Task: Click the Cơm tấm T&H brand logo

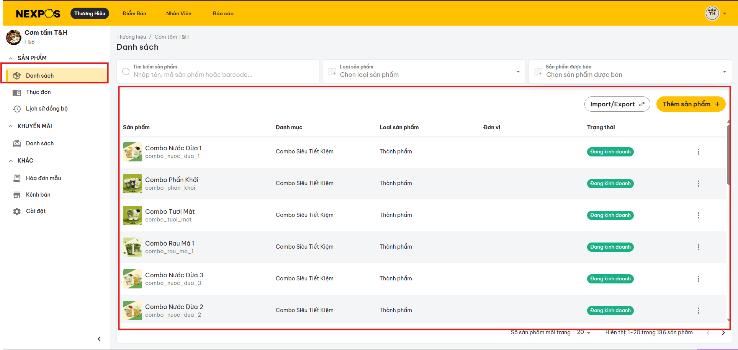Action: pos(14,37)
